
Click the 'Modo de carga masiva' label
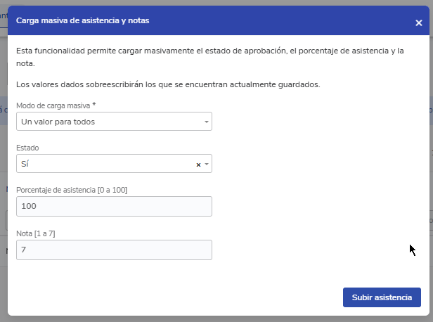[x=53, y=105]
